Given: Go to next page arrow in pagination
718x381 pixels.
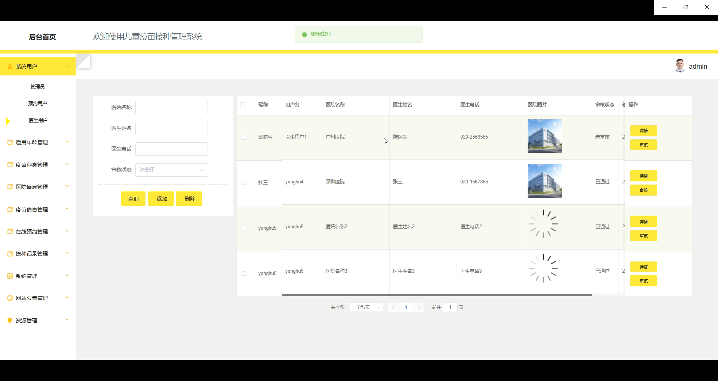Looking at the screenshot, I should click(x=419, y=307).
